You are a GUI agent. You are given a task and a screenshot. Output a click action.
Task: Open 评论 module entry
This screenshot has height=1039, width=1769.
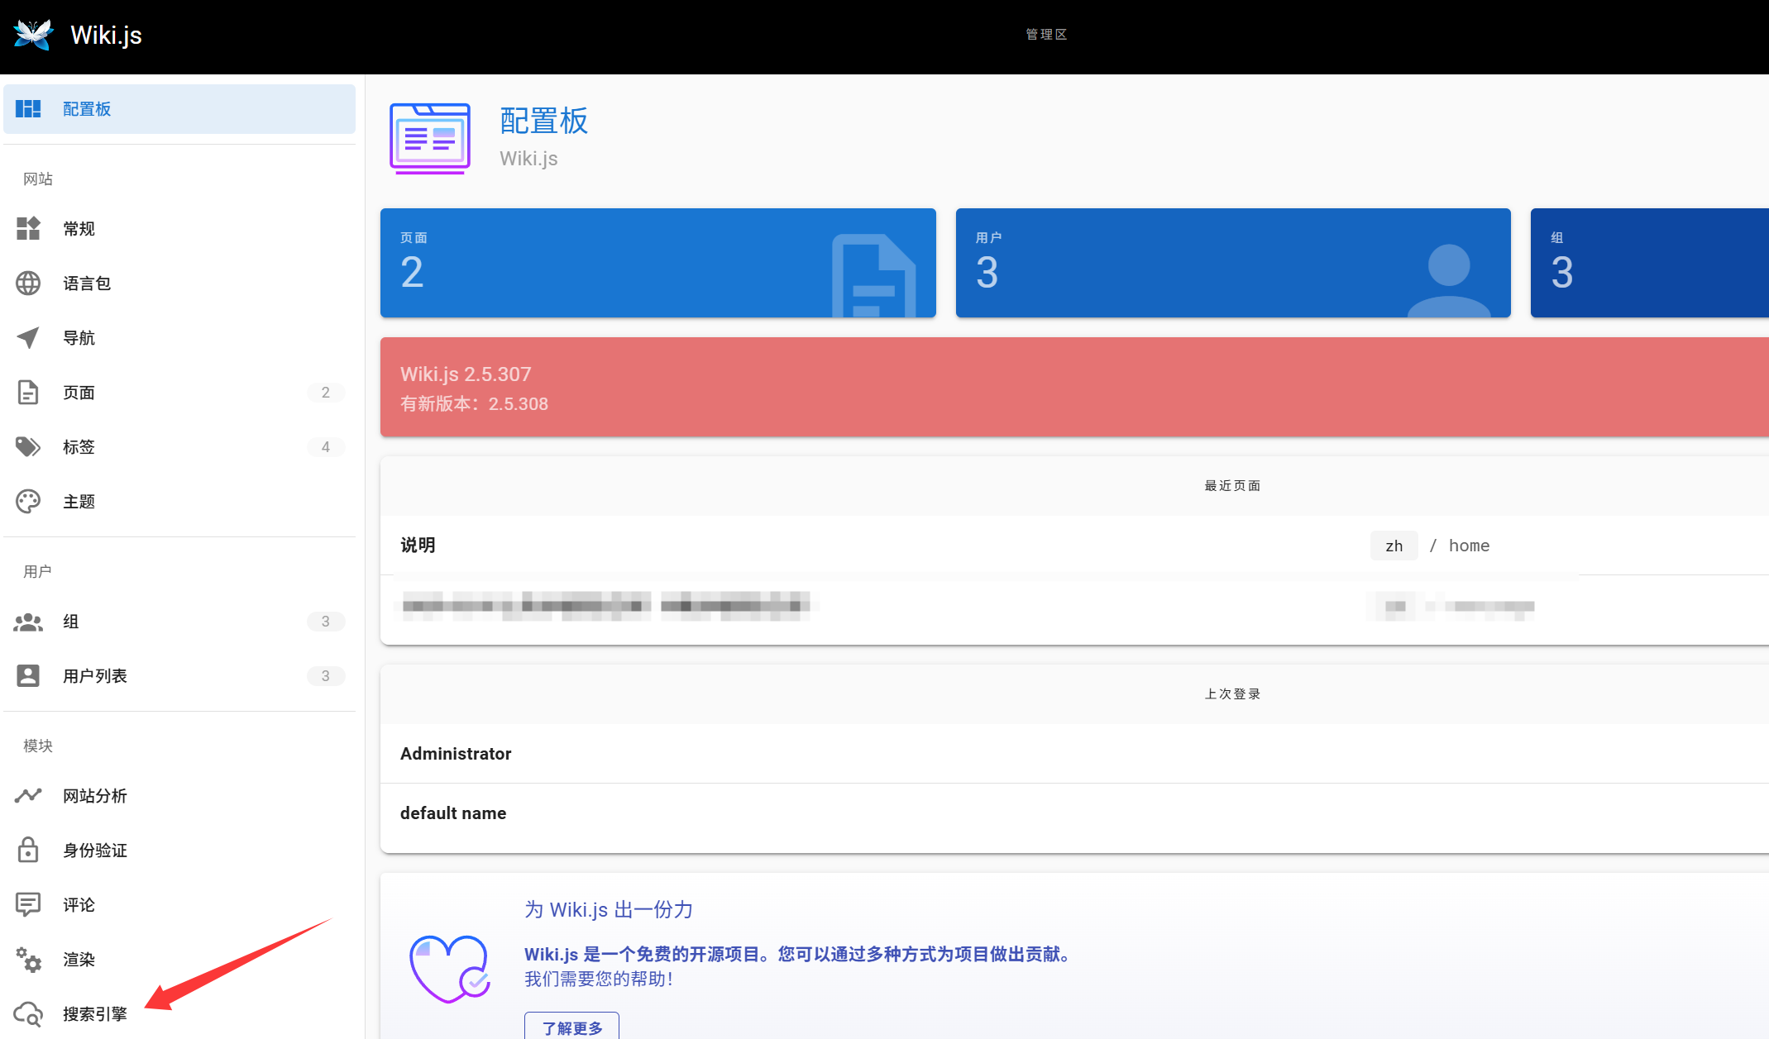[179, 905]
